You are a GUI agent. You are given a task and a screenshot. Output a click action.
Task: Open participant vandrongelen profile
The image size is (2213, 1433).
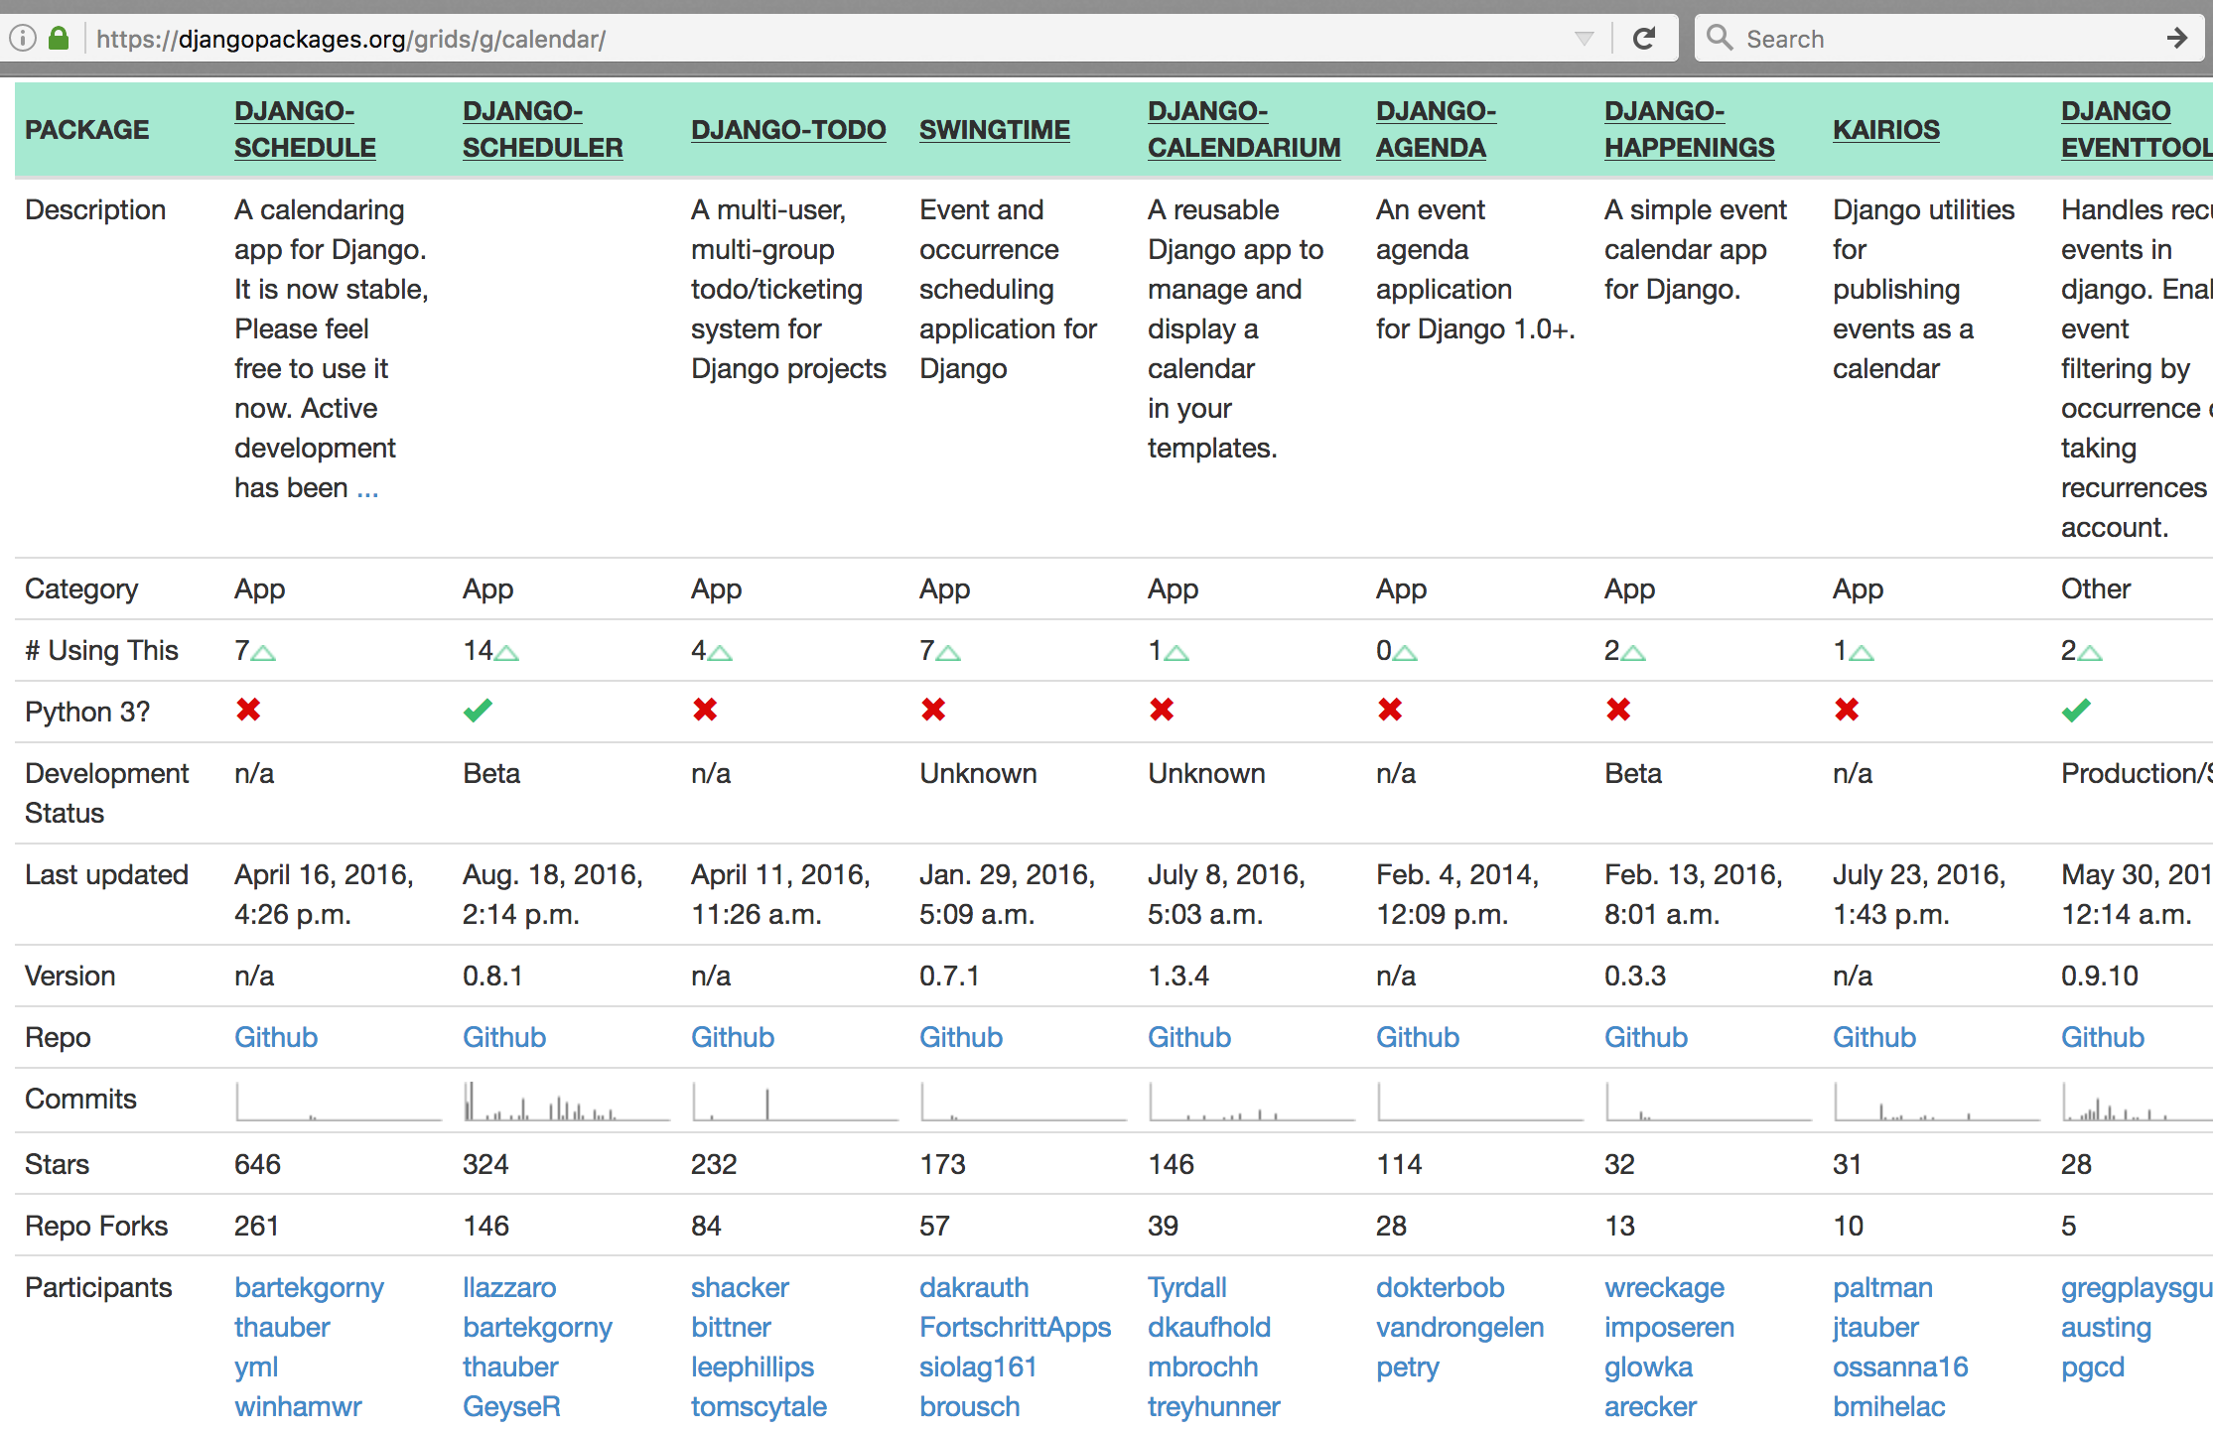(x=1459, y=1328)
